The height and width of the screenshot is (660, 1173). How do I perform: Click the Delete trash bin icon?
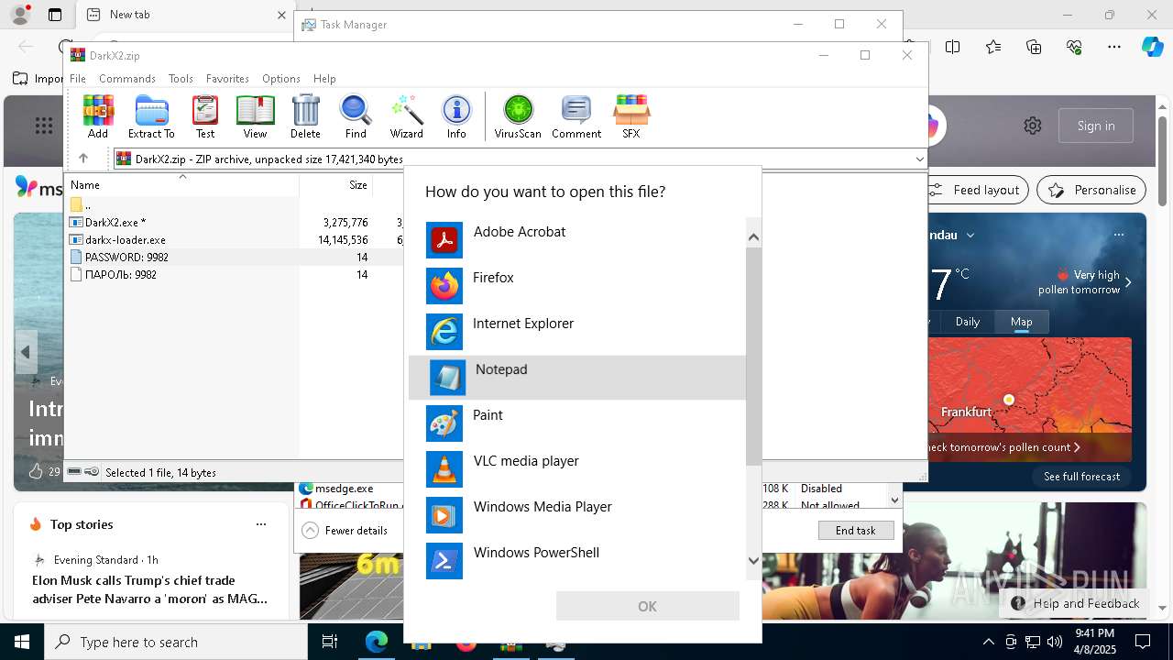305,116
